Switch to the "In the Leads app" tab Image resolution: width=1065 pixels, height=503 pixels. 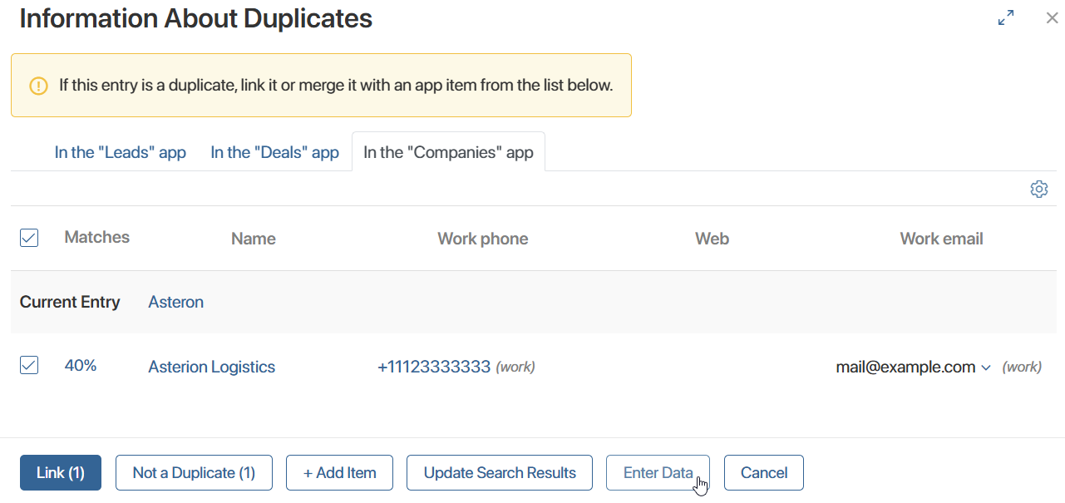pos(120,152)
